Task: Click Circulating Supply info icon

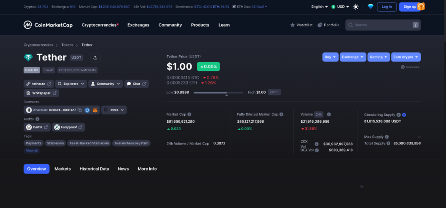Action: 399,115
